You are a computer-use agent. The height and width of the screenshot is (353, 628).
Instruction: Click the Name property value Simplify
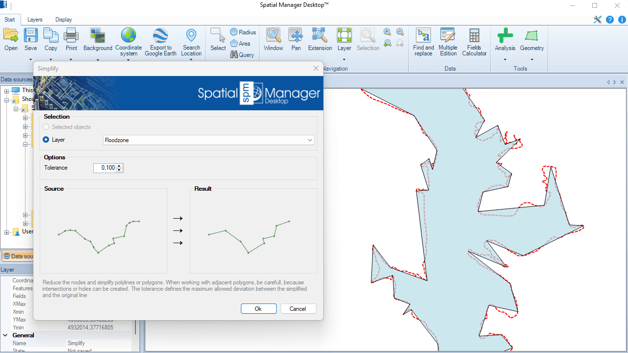[x=76, y=343]
